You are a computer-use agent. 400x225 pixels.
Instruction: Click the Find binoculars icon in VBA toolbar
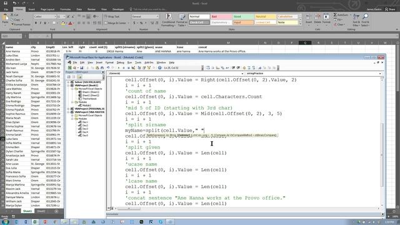click(x=102, y=68)
